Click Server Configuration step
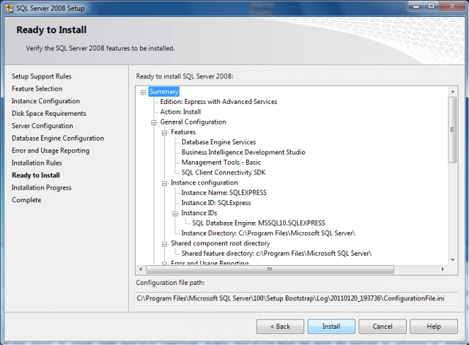The height and width of the screenshot is (345, 469). pos(43,126)
